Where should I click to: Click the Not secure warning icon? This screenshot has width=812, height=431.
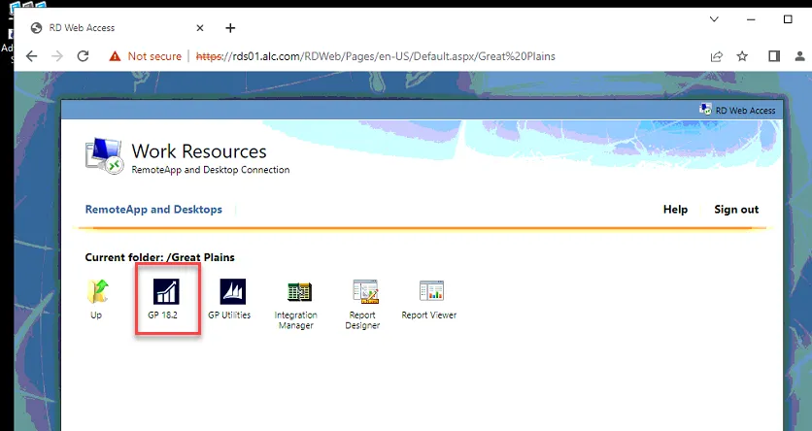(x=115, y=56)
